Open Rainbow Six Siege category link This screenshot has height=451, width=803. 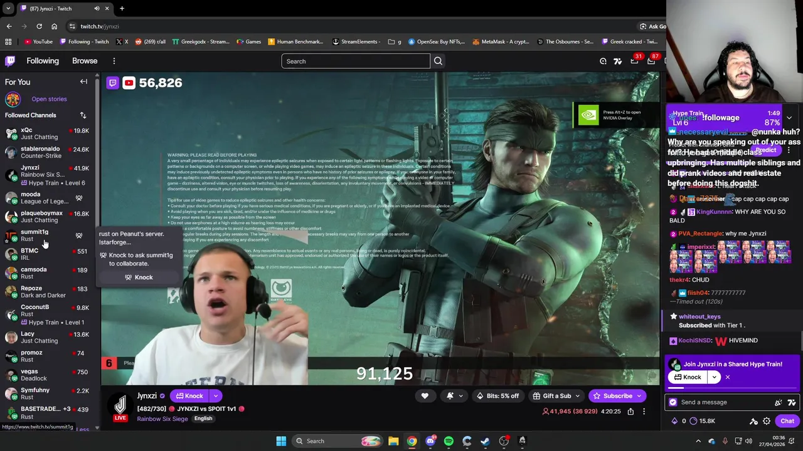pos(162,418)
